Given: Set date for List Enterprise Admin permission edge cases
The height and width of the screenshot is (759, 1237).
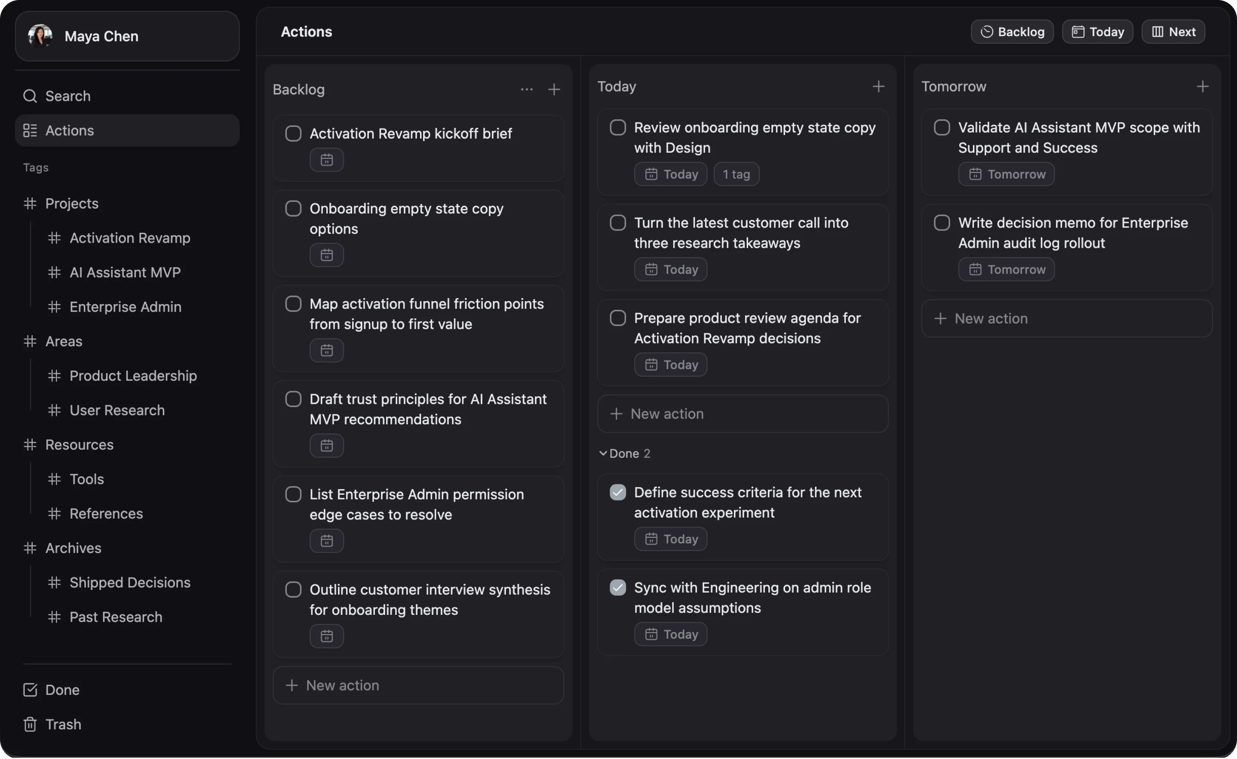Looking at the screenshot, I should point(327,541).
